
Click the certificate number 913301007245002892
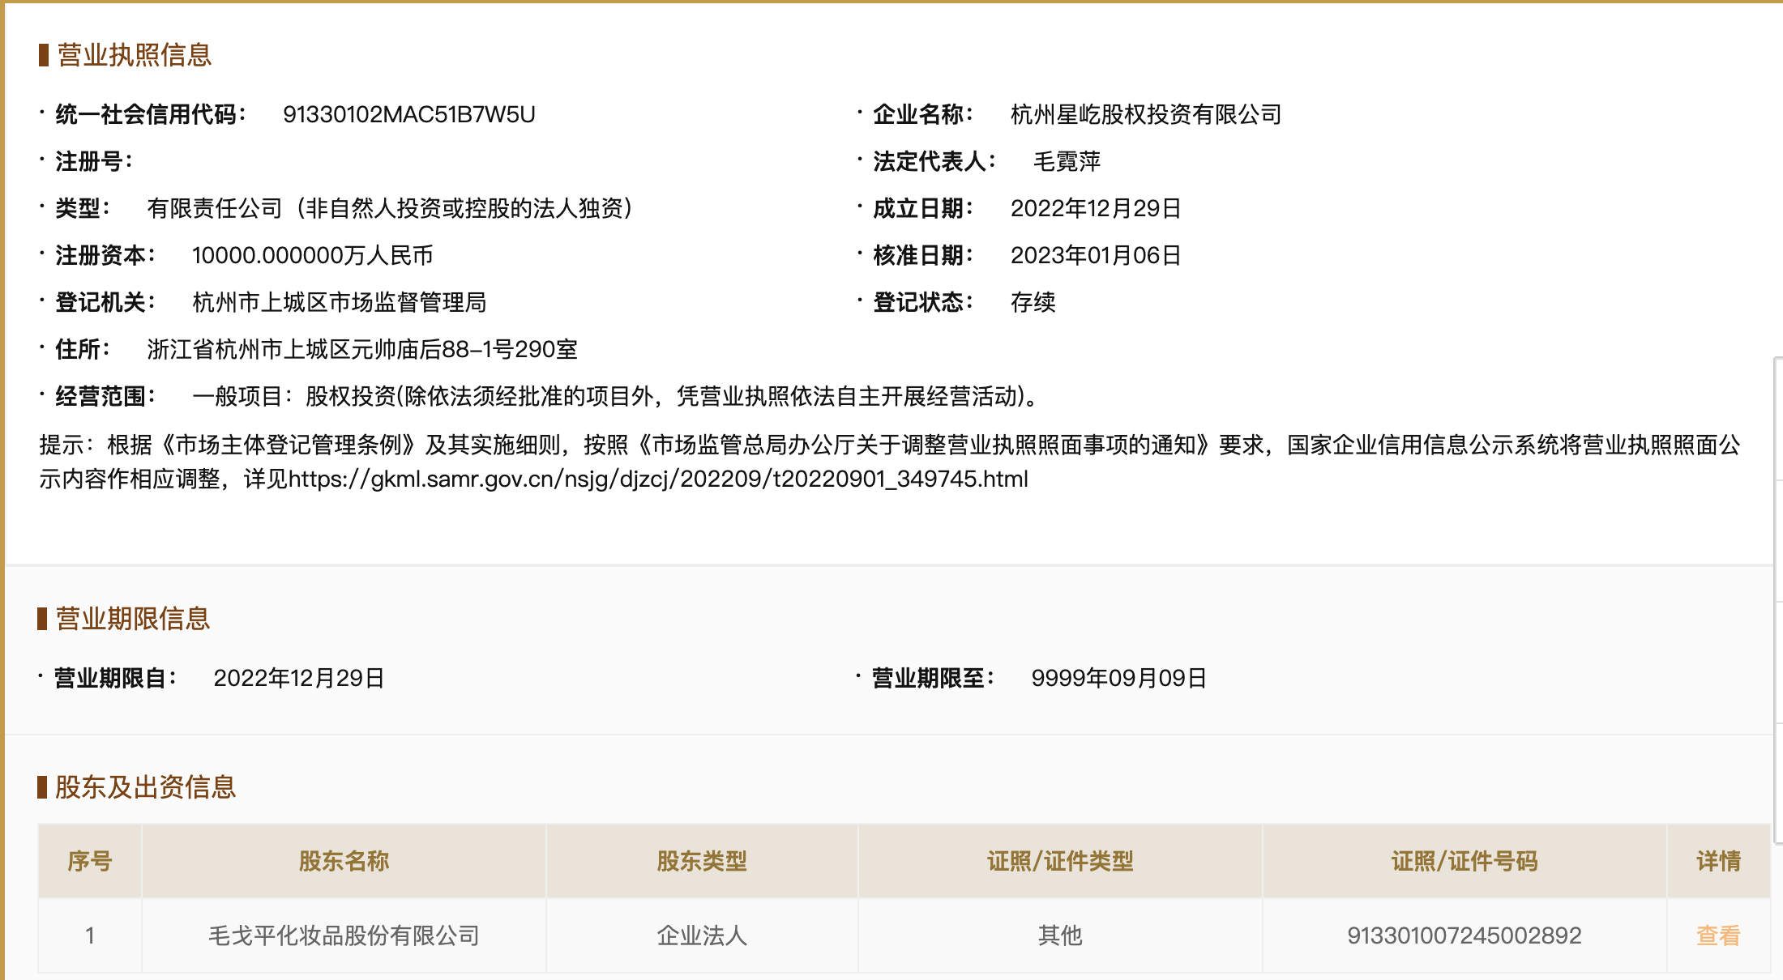(x=1464, y=935)
